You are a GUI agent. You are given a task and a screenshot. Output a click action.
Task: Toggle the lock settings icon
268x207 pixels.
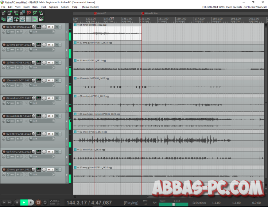pyautogui.click(x=41, y=19)
